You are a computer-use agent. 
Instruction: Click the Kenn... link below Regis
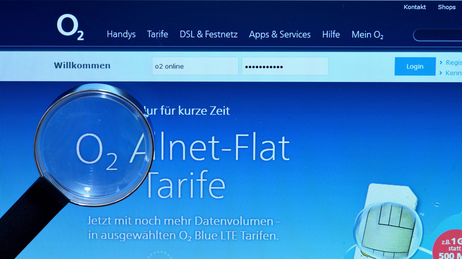453,73
